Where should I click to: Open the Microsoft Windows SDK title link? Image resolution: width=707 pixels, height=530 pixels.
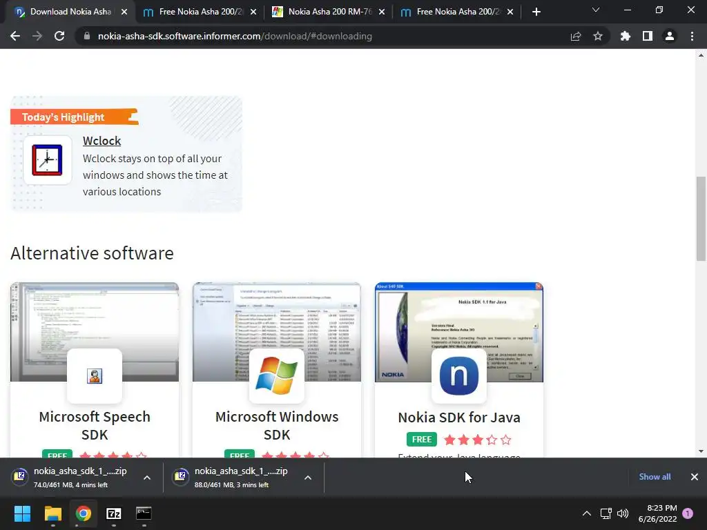click(276, 425)
